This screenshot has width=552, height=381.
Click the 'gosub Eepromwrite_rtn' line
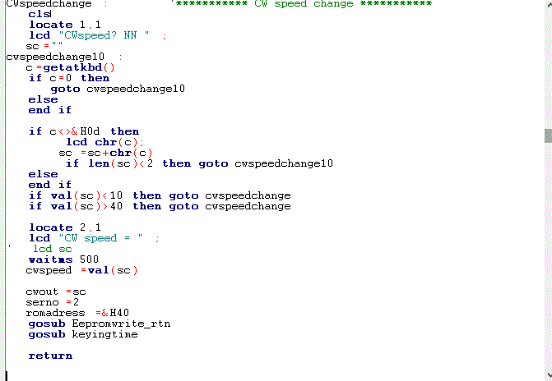point(99,324)
